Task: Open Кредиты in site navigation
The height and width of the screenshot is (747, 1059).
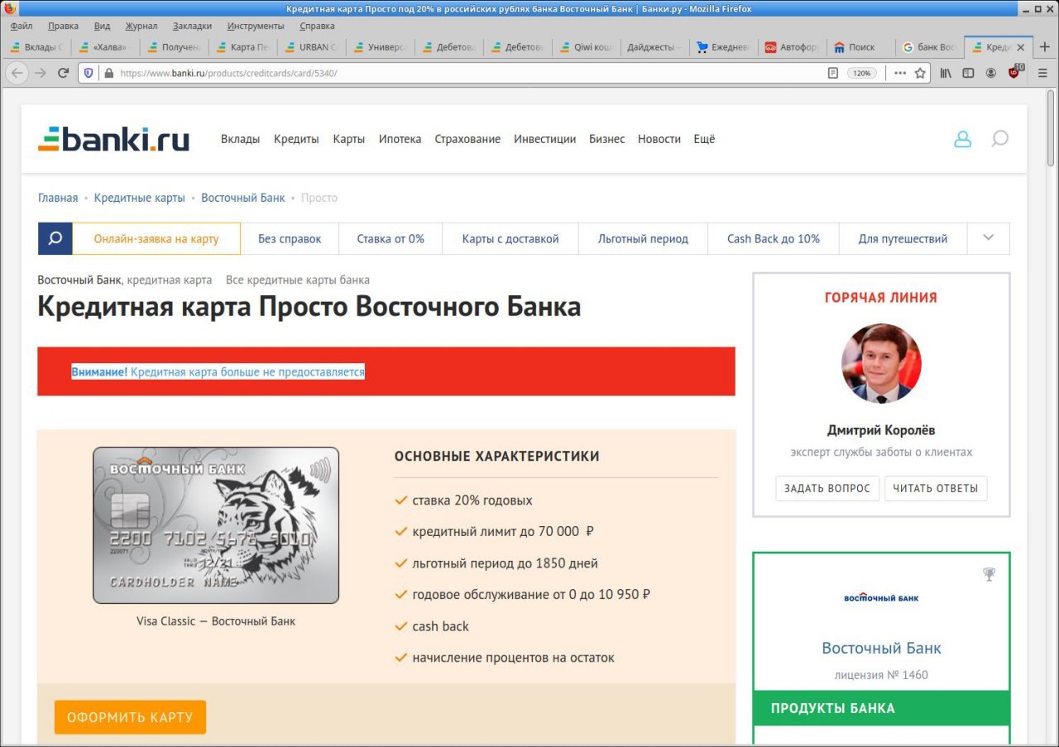Action: pyautogui.click(x=296, y=139)
